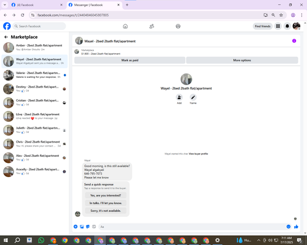Open the account profile picture menu
The height and width of the screenshot is (245, 307).
297,26
